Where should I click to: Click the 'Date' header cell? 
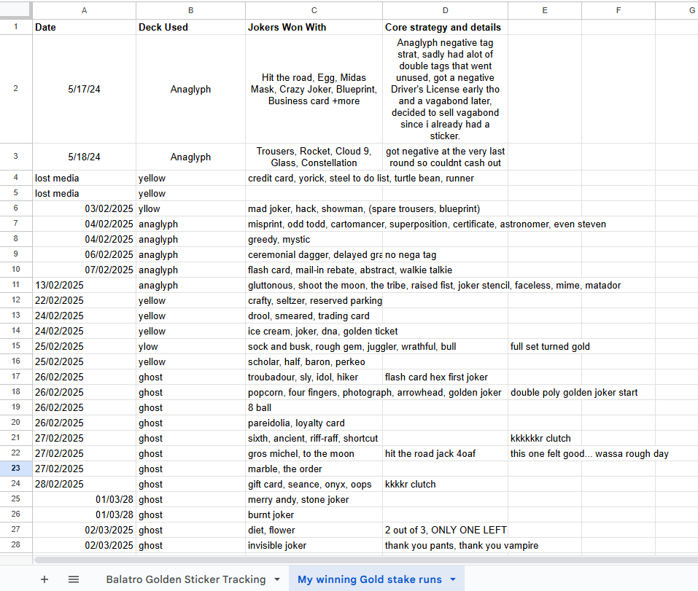tap(84, 27)
